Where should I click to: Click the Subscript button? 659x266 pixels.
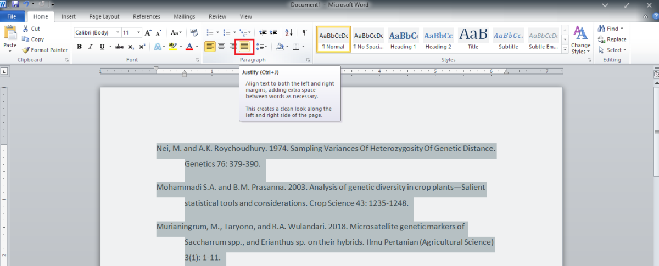(132, 47)
